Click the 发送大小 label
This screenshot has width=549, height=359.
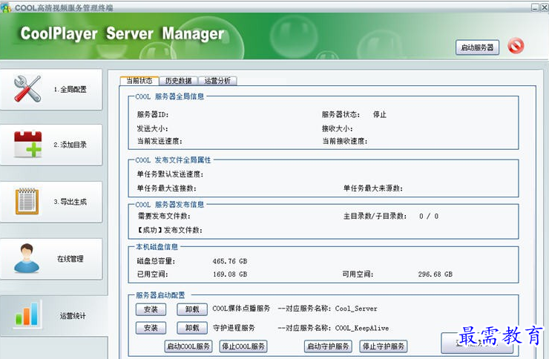pos(153,128)
